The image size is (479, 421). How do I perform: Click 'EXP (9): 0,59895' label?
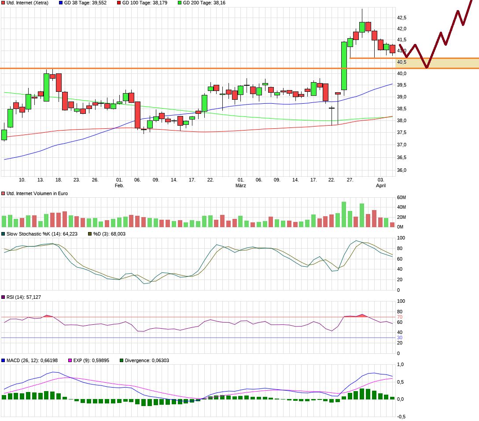pyautogui.click(x=91, y=360)
